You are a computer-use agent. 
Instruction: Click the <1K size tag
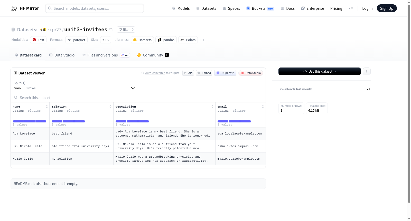pos(106,40)
